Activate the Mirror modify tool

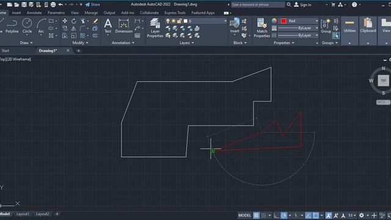(x=74, y=28)
